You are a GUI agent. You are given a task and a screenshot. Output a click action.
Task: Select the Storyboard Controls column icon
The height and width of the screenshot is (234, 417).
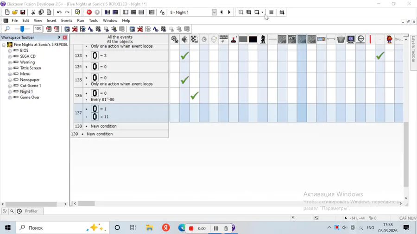coord(195,39)
